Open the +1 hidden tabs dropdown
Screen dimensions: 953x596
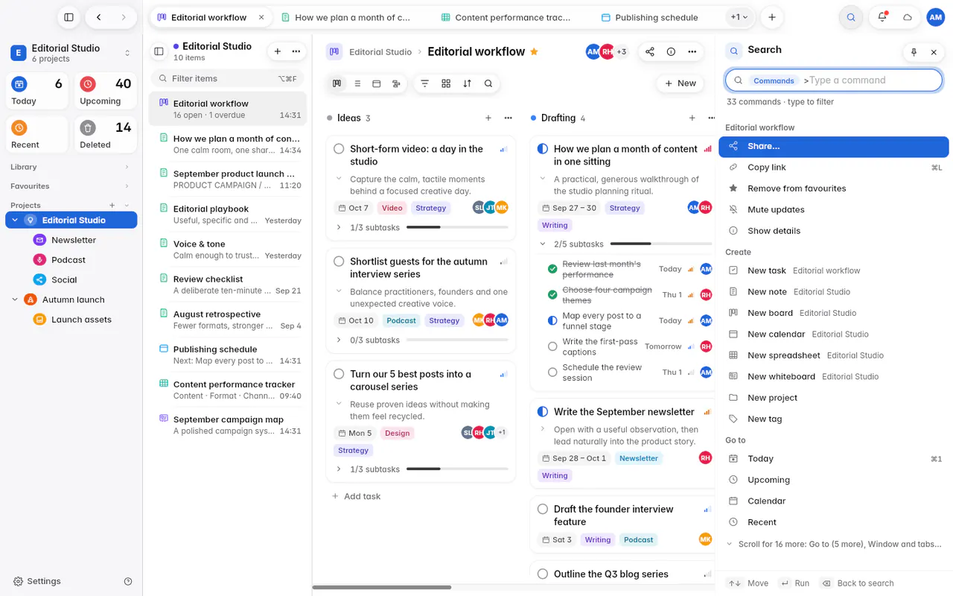point(739,17)
